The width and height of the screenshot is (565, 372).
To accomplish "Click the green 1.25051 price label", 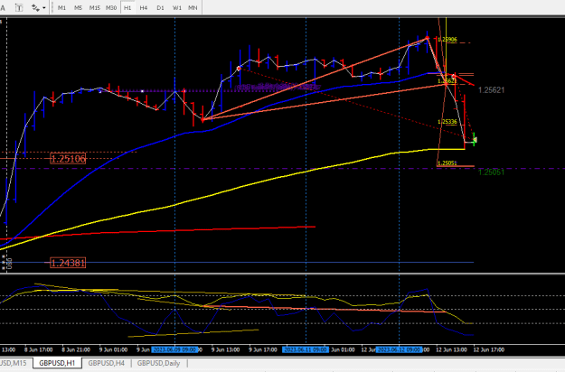I will point(491,172).
